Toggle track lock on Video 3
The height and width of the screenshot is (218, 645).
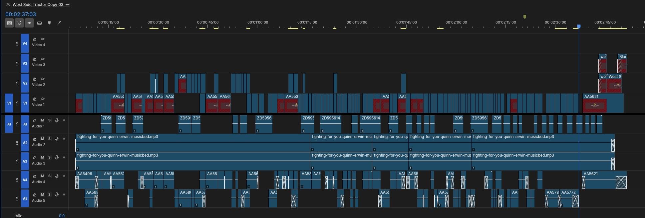[17, 63]
